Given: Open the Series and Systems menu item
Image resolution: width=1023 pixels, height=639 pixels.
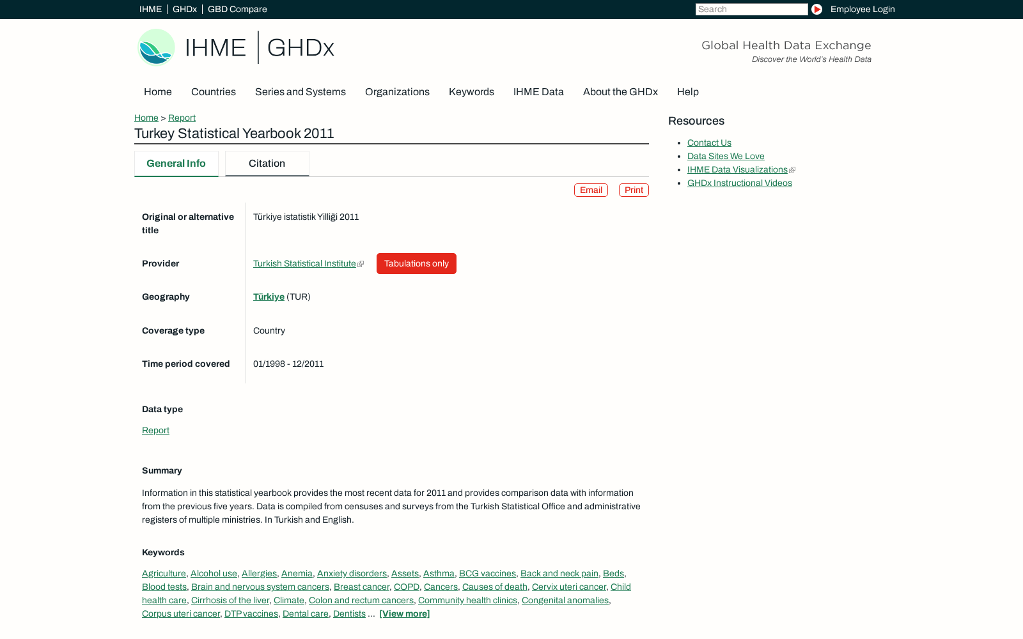Looking at the screenshot, I should pyautogui.click(x=301, y=92).
